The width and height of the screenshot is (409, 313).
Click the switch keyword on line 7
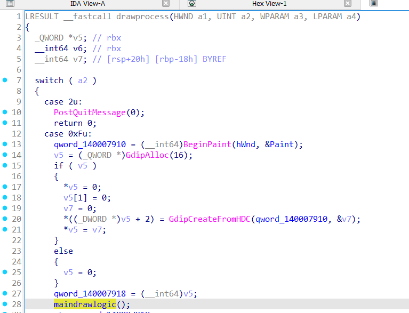(49, 80)
